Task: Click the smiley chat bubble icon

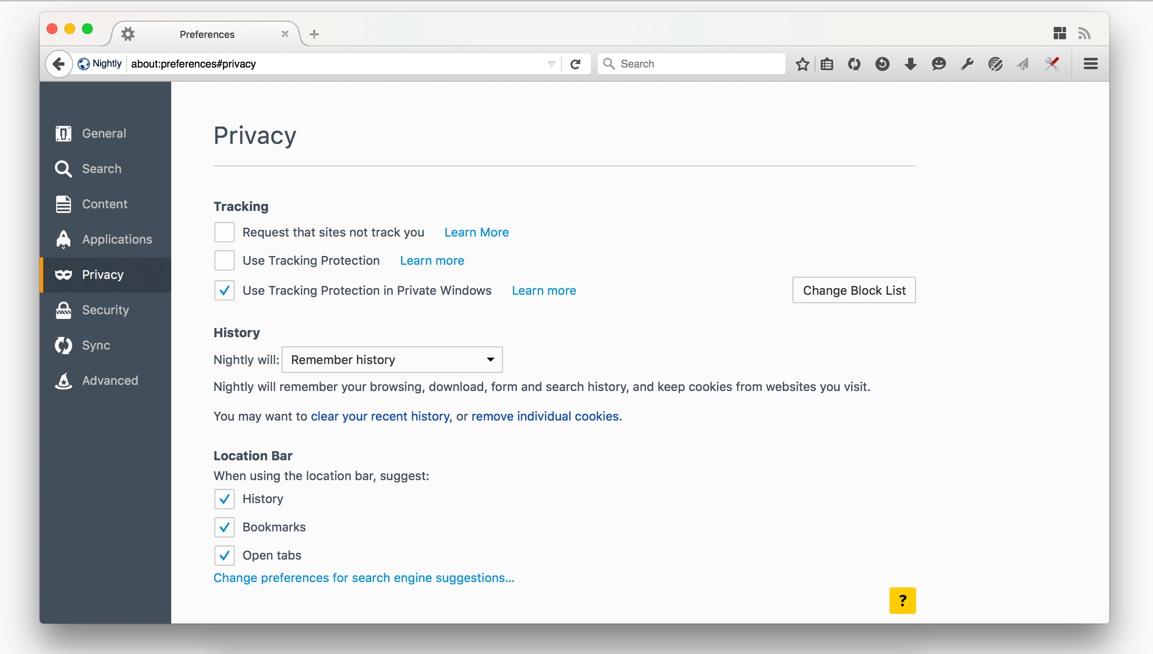Action: (x=939, y=64)
